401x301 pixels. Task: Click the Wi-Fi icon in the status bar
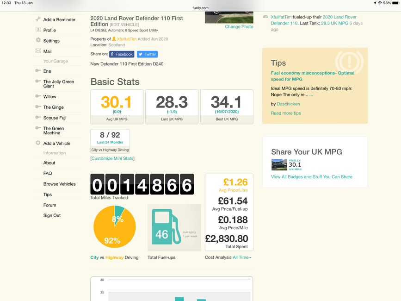pyautogui.click(x=380, y=3)
